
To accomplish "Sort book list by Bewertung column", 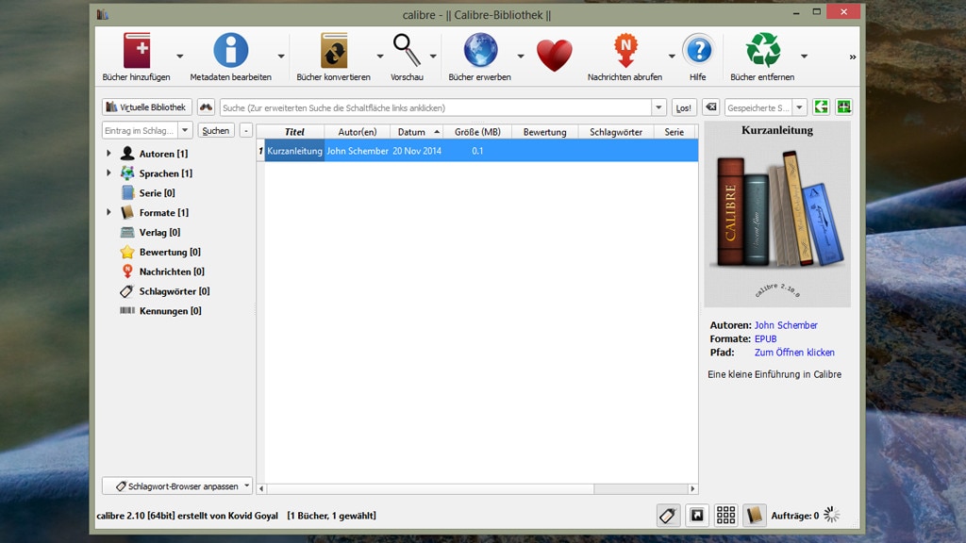I will click(x=544, y=132).
